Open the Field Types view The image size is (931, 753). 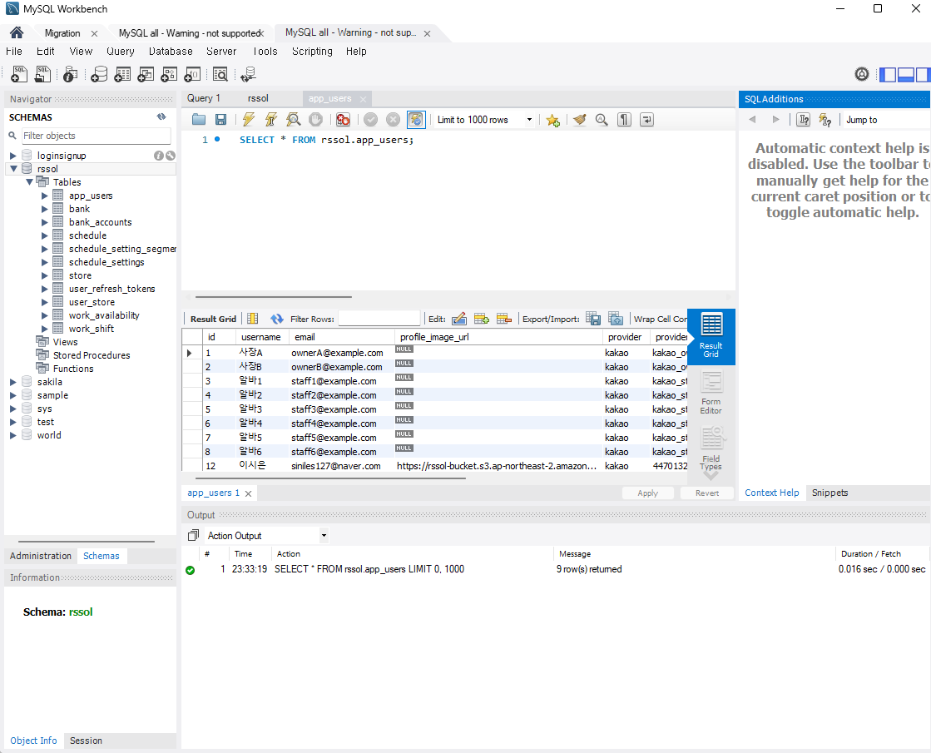(711, 448)
